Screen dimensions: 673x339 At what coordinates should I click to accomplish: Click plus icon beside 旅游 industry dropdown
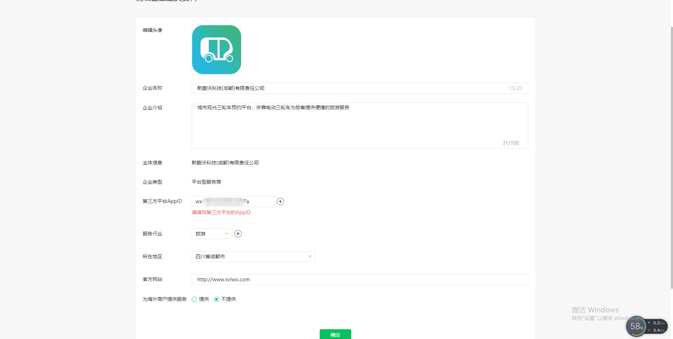238,234
